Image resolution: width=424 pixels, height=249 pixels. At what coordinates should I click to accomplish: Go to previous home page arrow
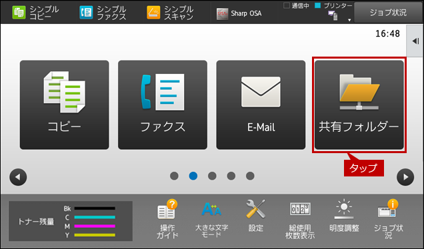pos(18,177)
